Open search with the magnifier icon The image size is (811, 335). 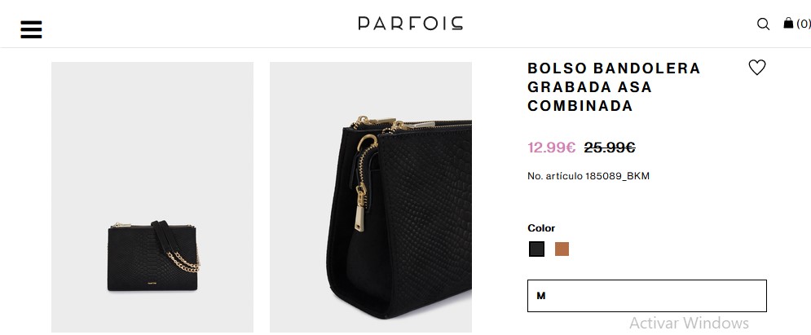pyautogui.click(x=763, y=24)
